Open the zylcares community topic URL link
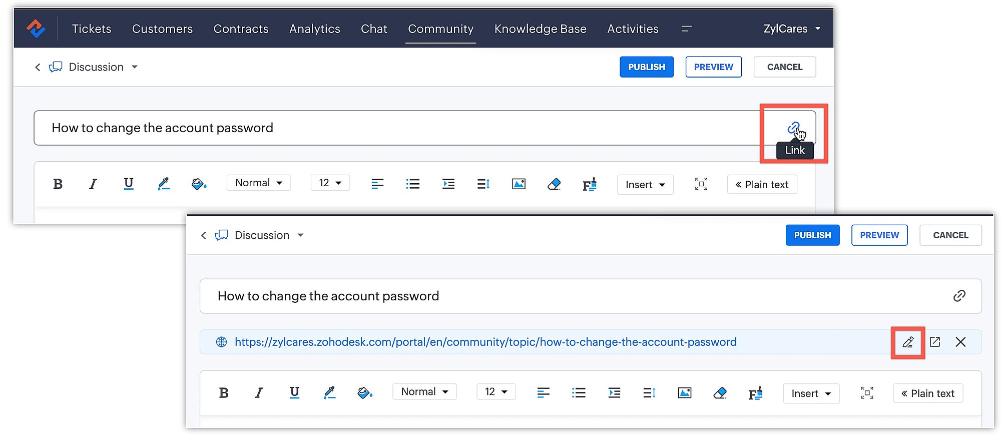 click(485, 342)
